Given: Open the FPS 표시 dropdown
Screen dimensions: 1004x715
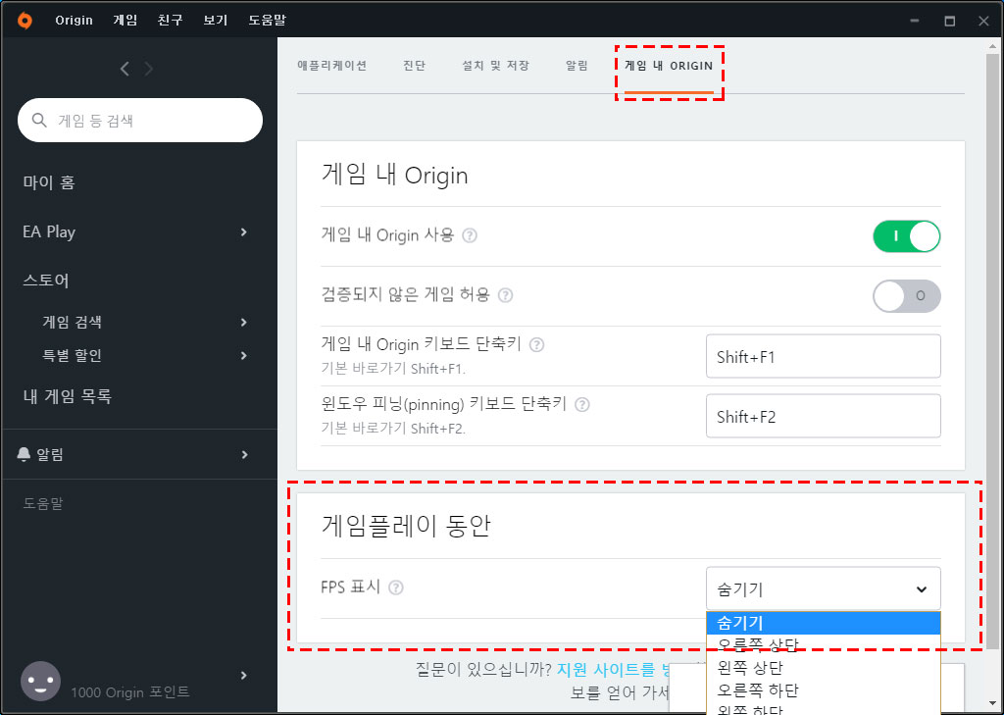Looking at the screenshot, I should pyautogui.click(x=824, y=588).
